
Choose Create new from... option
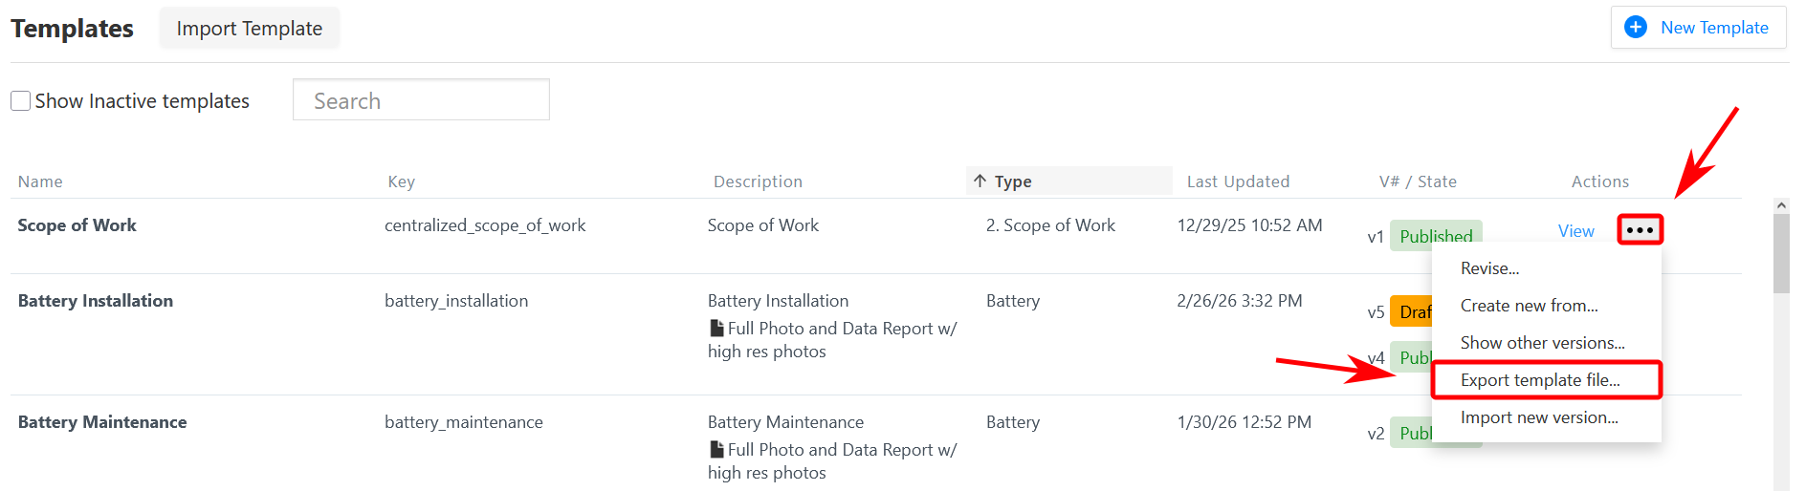coord(1529,306)
